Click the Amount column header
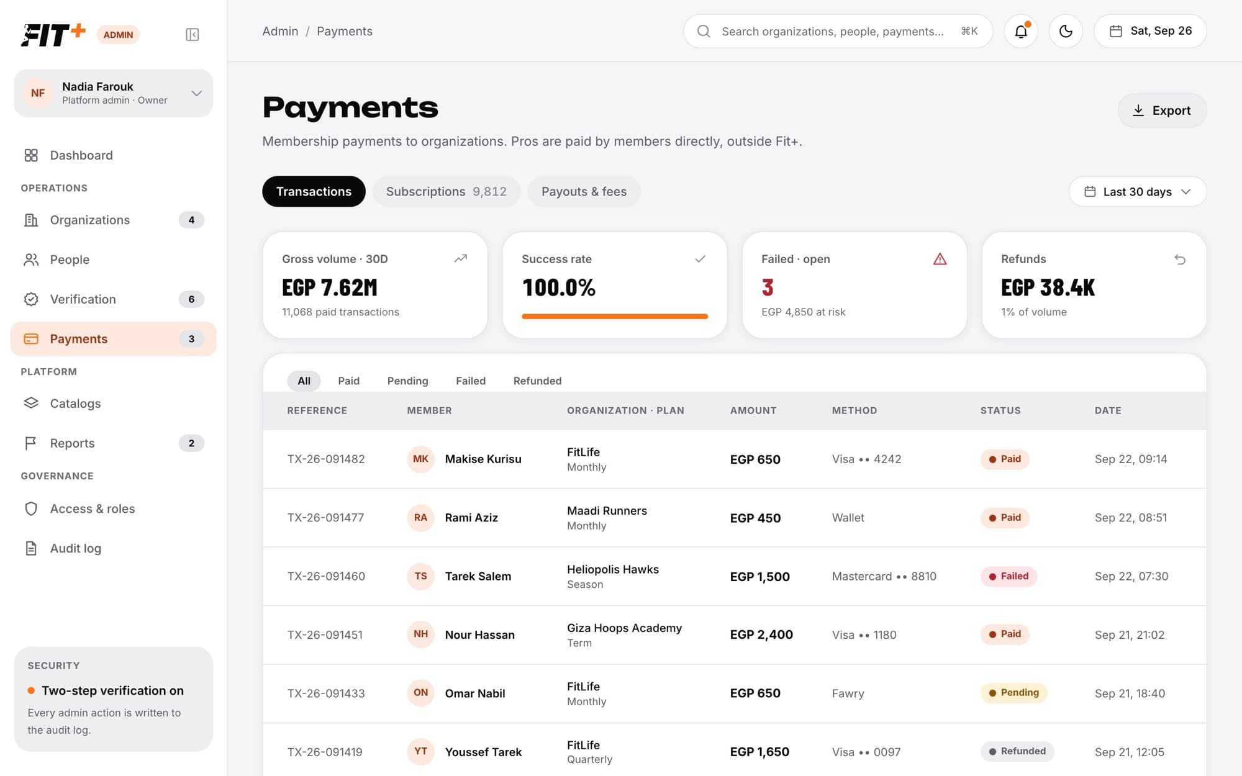 click(x=753, y=410)
